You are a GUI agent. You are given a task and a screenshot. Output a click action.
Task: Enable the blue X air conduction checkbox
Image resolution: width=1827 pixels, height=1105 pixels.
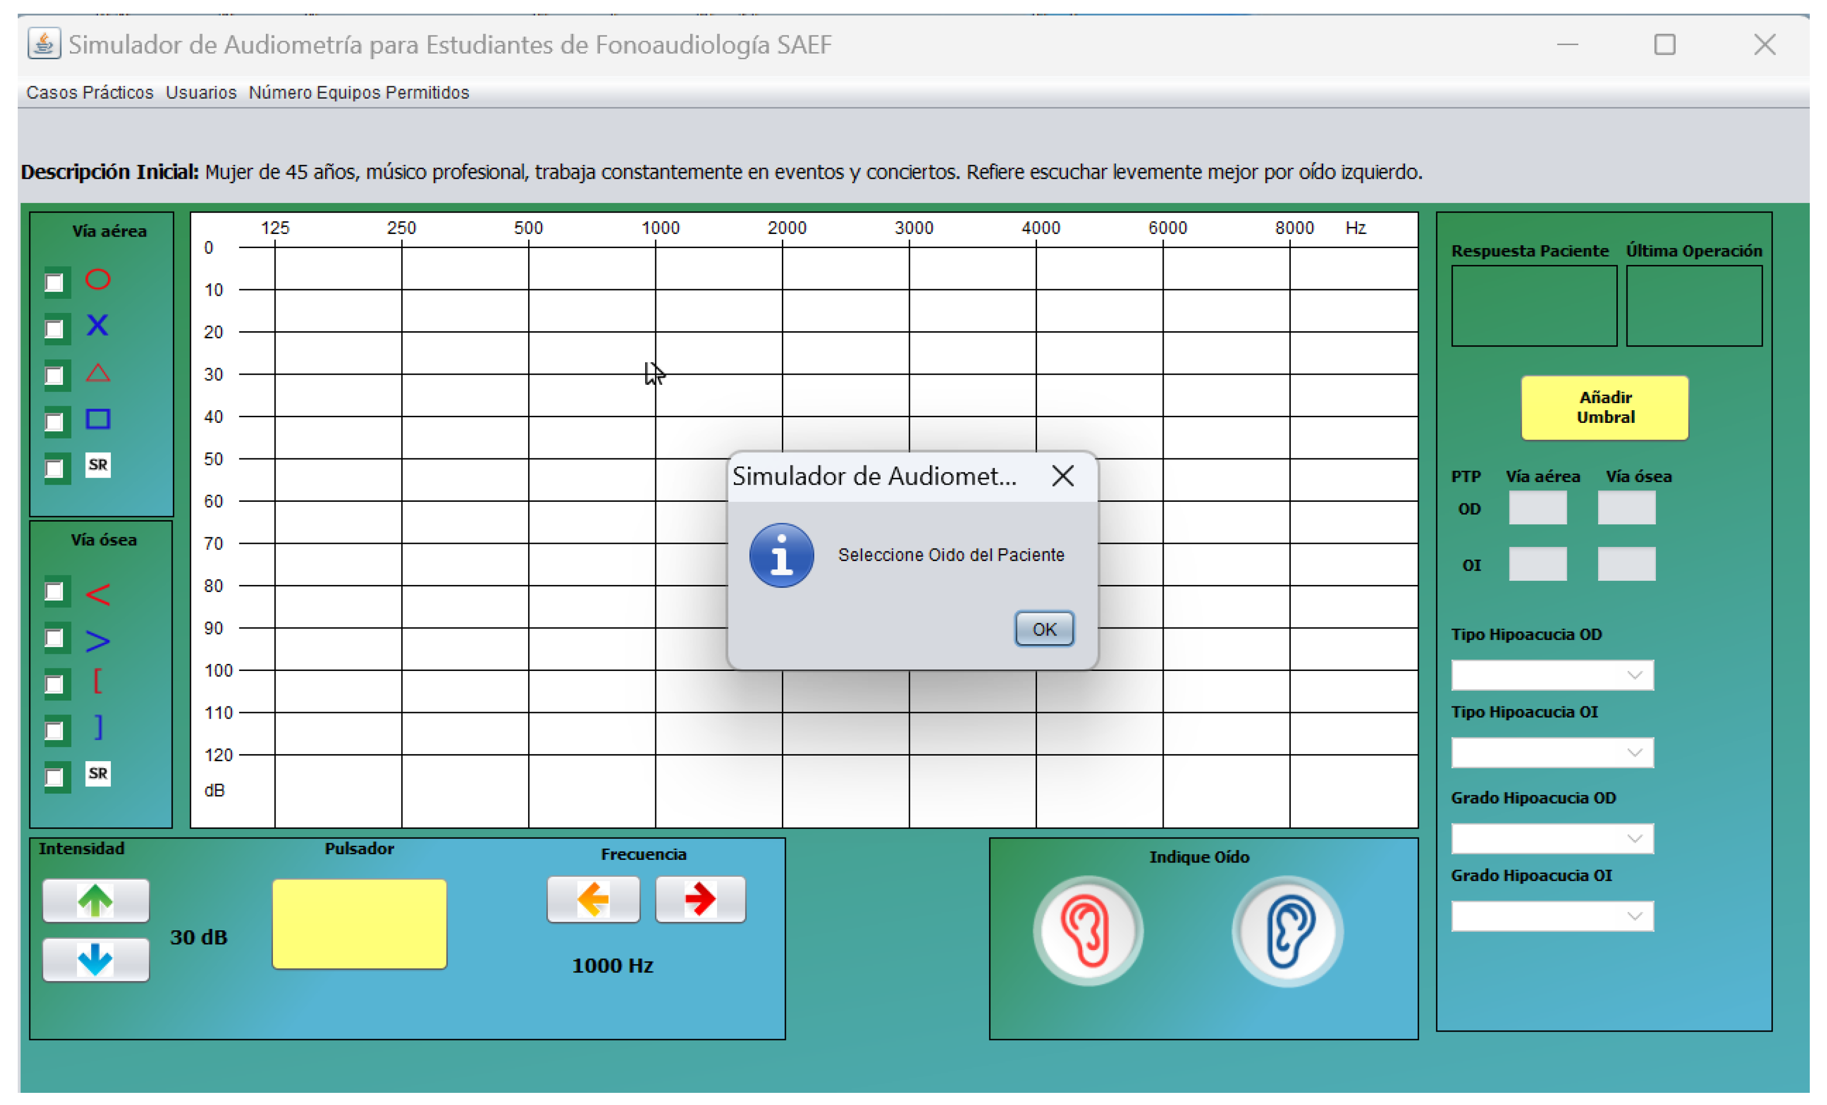(54, 329)
